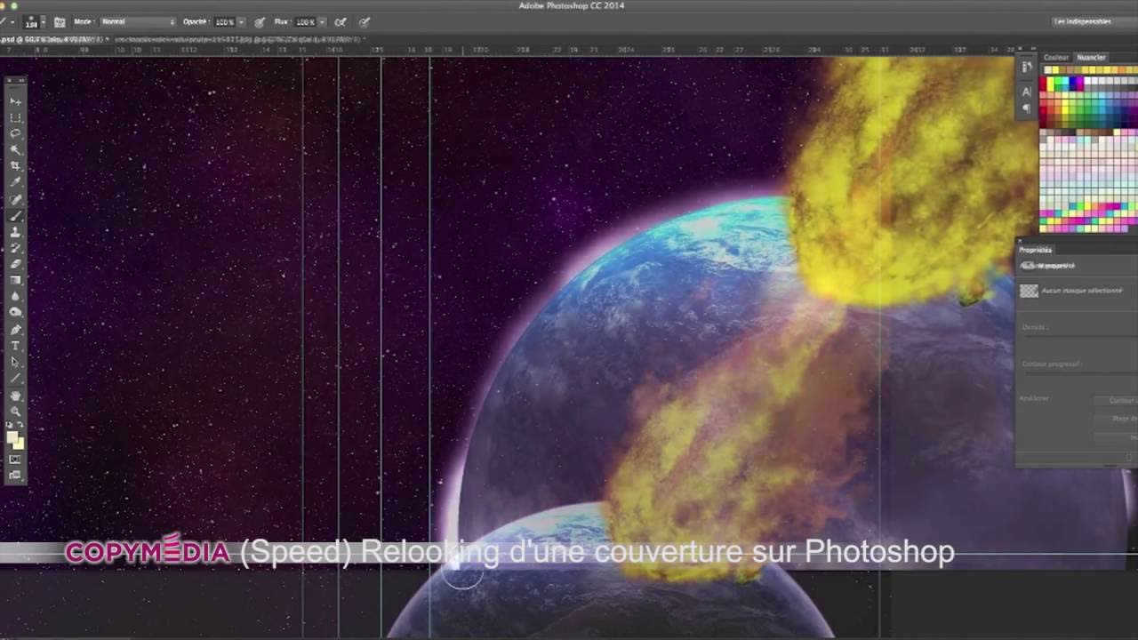Click the mask thumbnail in Propriétés
This screenshot has width=1138, height=640.
[x=1029, y=291]
